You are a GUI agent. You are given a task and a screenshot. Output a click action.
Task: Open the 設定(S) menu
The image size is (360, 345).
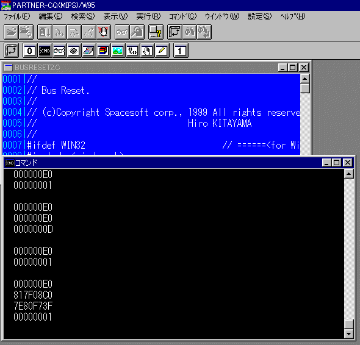tap(260, 16)
